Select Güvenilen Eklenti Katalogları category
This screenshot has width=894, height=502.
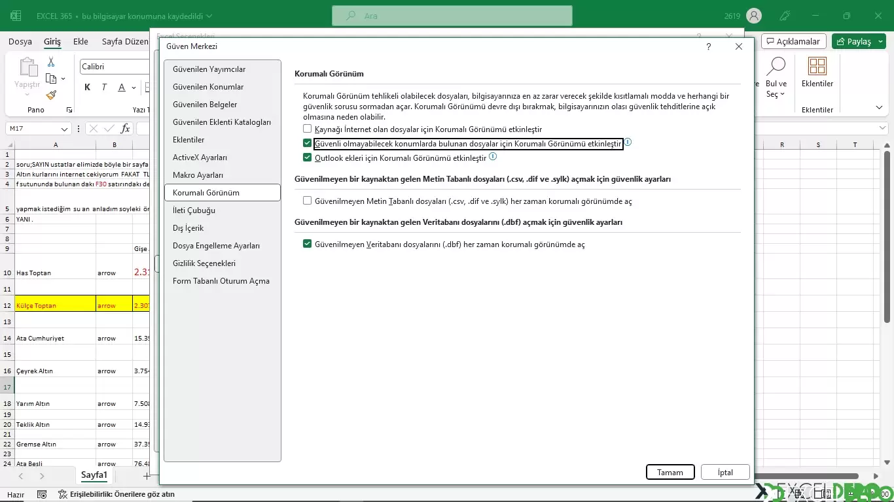click(223, 122)
